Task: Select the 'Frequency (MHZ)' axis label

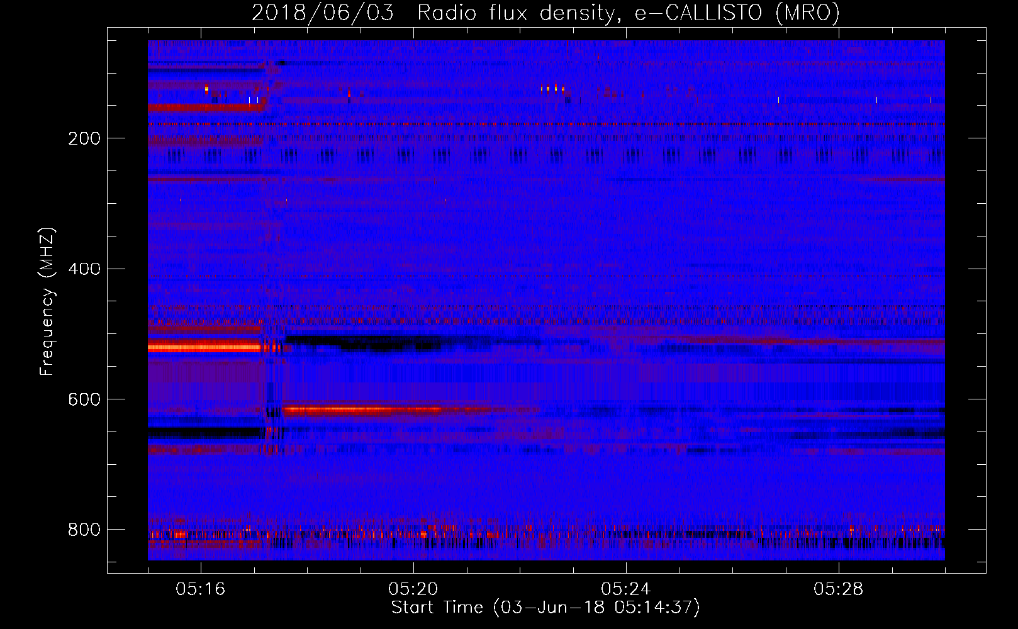Action: (x=47, y=301)
